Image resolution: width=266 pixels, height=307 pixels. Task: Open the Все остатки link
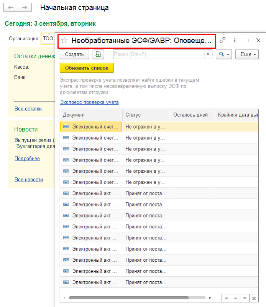pos(28,109)
